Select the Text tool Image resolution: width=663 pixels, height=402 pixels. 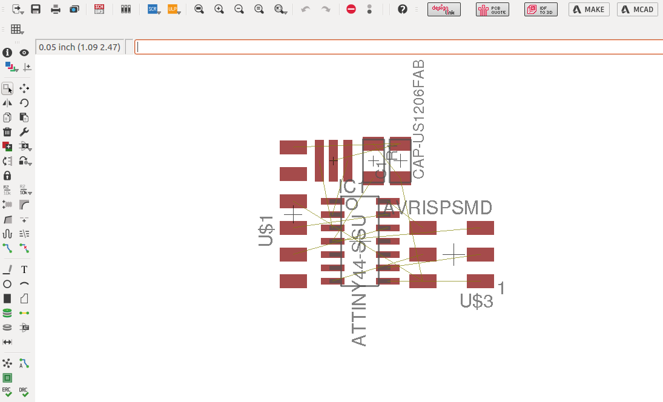pyautogui.click(x=24, y=269)
